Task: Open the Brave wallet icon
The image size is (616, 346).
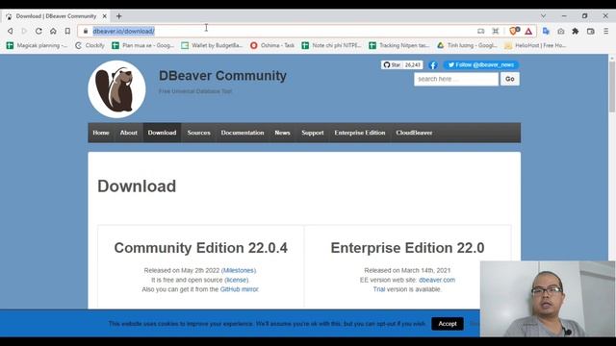Action: coord(590,31)
